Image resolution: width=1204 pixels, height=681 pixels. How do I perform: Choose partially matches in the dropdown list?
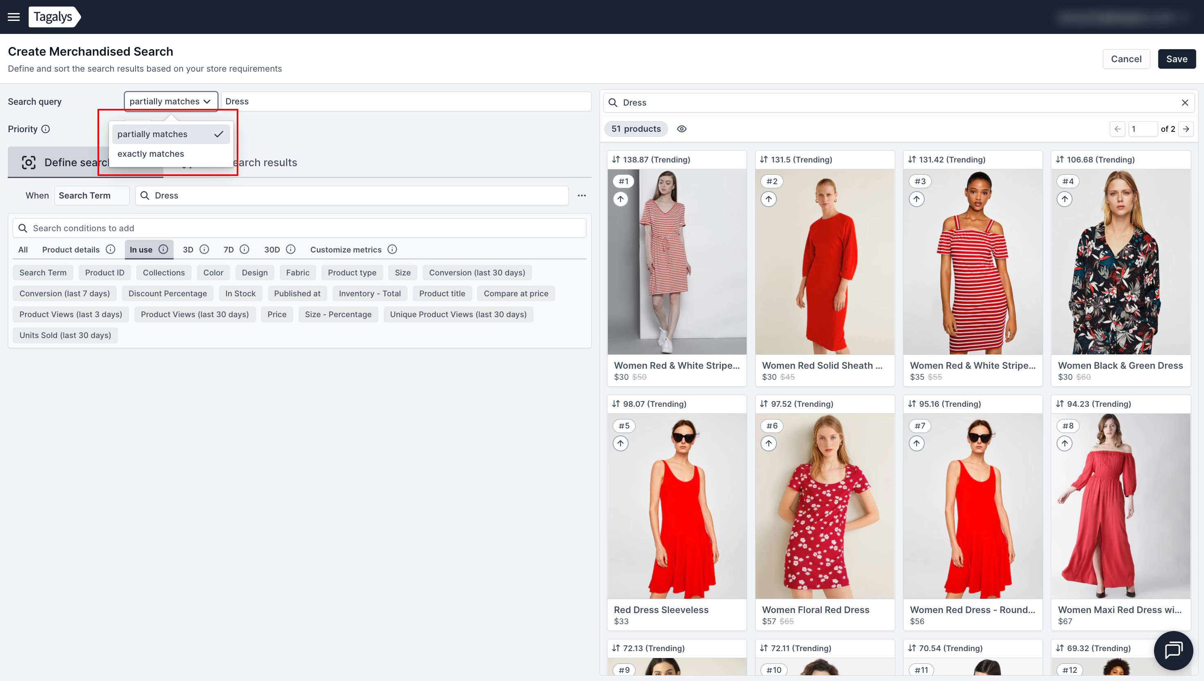(152, 134)
